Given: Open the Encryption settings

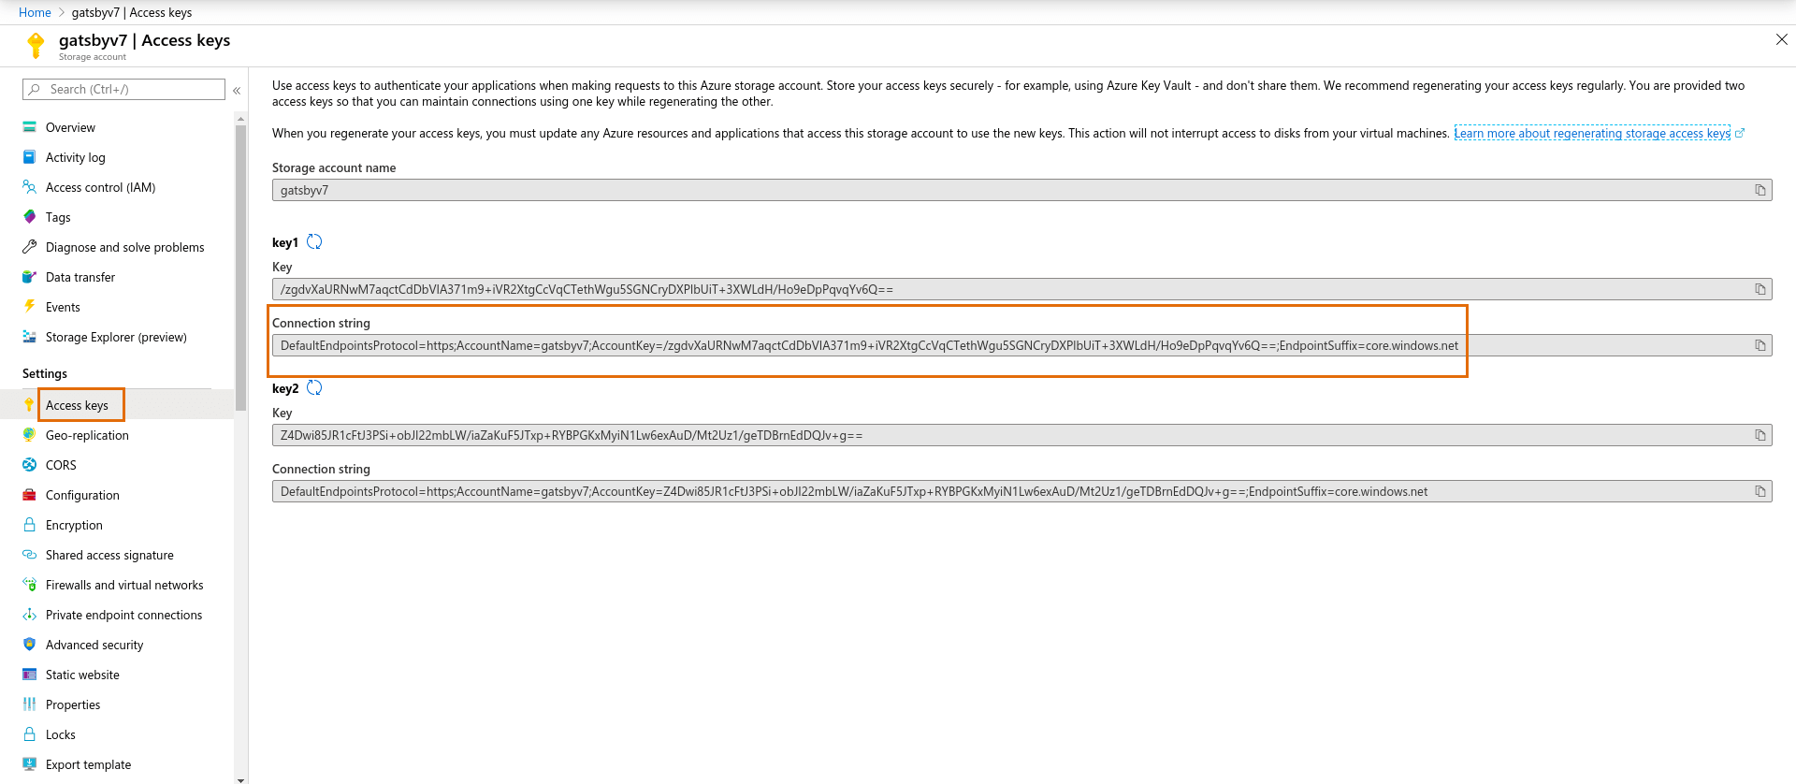Looking at the screenshot, I should [x=74, y=525].
